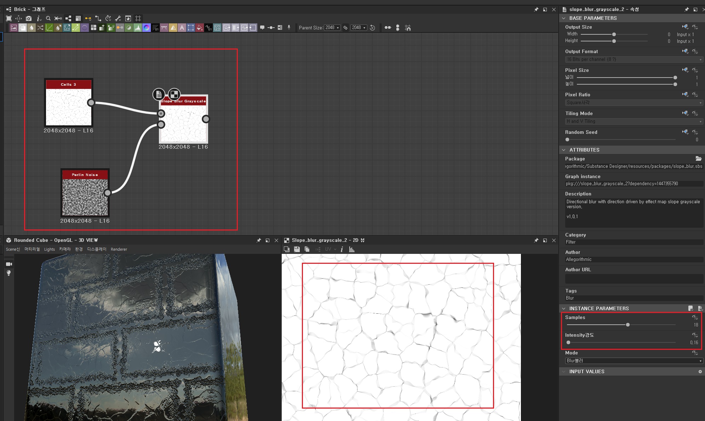Add a Text node from toolbar

[x=182, y=28]
